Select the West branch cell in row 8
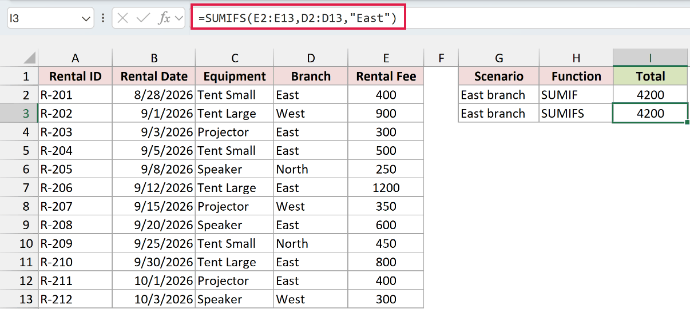 [x=311, y=206]
